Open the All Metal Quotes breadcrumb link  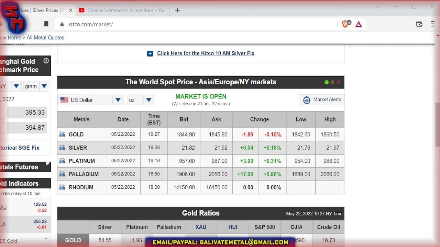(x=45, y=37)
